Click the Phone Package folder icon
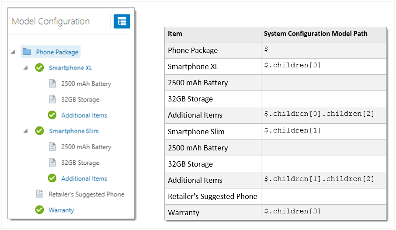This screenshot has width=396, height=230. point(27,52)
